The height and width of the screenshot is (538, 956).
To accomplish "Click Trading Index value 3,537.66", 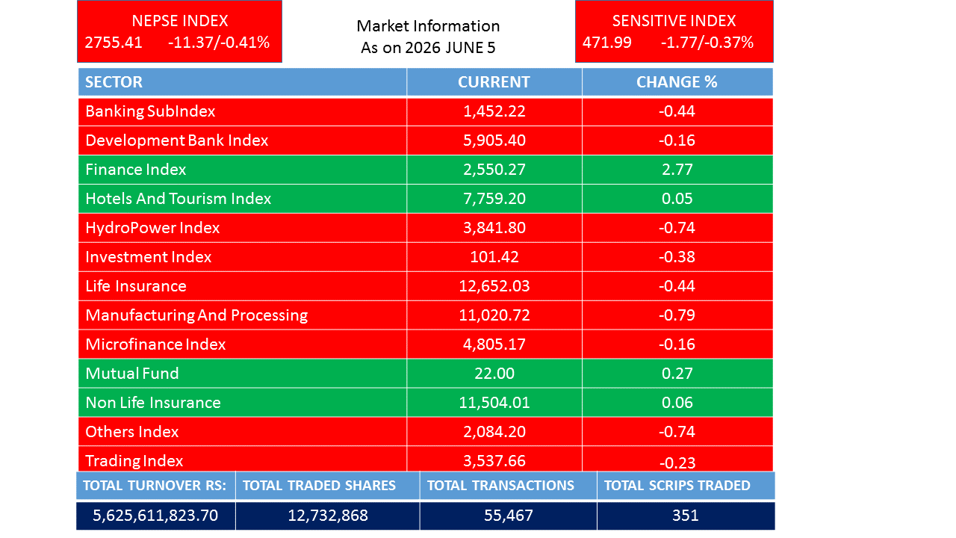I will pyautogui.click(x=494, y=461).
